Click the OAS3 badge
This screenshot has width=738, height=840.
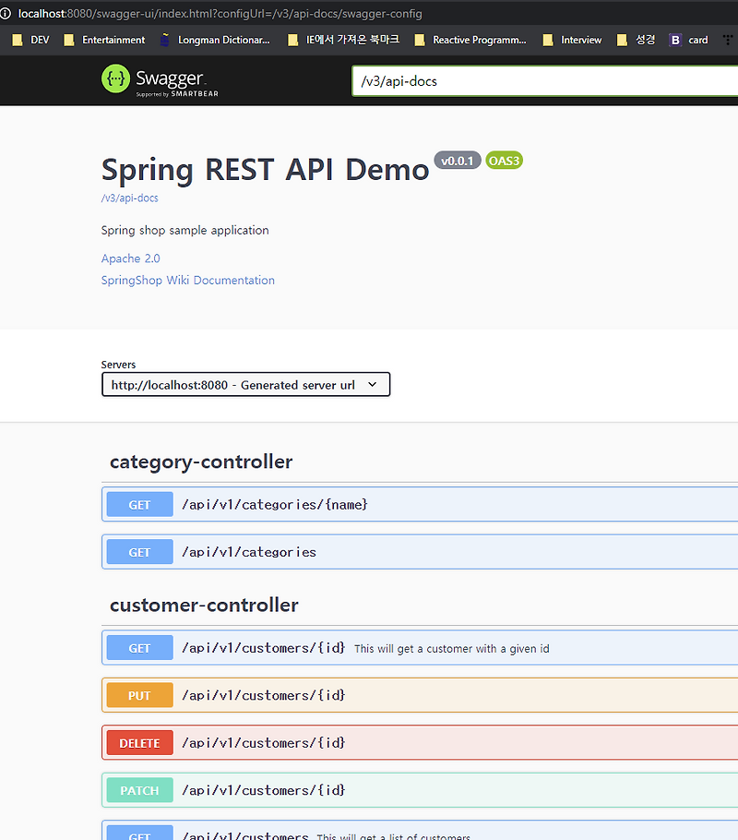pos(504,160)
